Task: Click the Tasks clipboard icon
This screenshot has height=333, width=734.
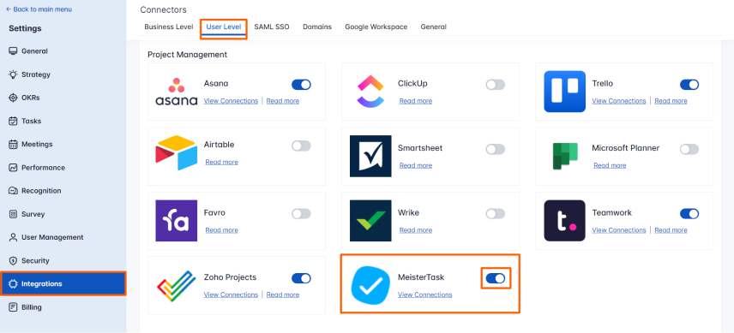Action: (x=13, y=121)
